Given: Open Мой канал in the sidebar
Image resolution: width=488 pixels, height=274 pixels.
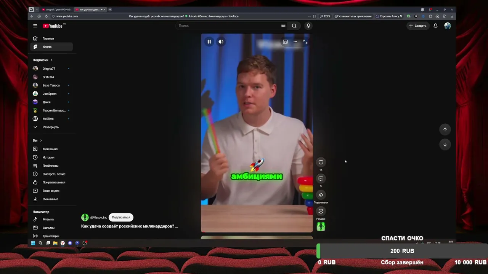Looking at the screenshot, I should (52, 149).
